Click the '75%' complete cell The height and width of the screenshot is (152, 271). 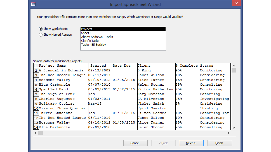[x=188, y=89]
